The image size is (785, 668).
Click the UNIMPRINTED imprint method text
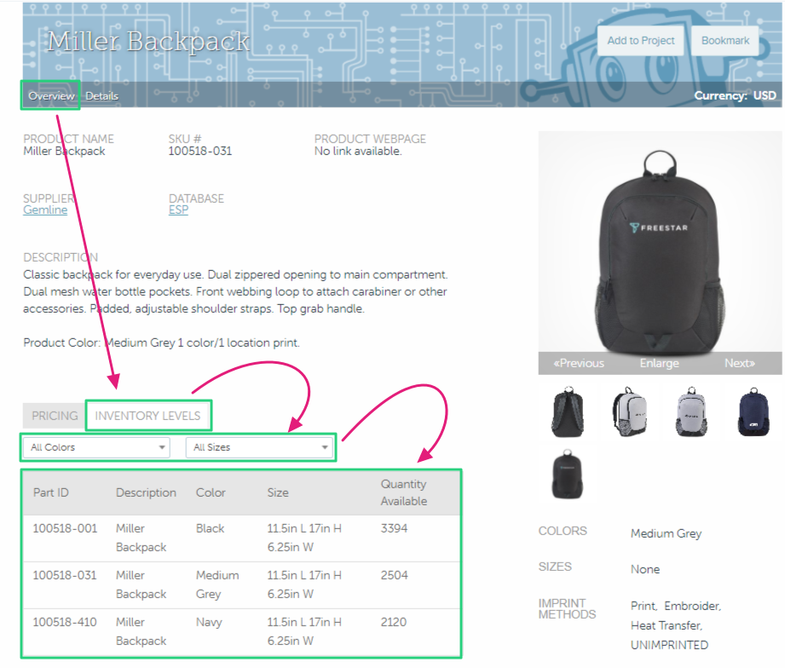(669, 645)
